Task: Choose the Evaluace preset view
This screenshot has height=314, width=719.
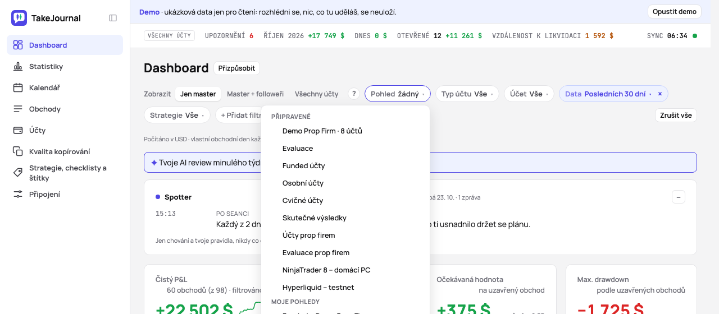Action: pos(345,148)
